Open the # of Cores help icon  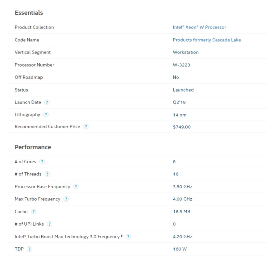[x=42, y=162]
